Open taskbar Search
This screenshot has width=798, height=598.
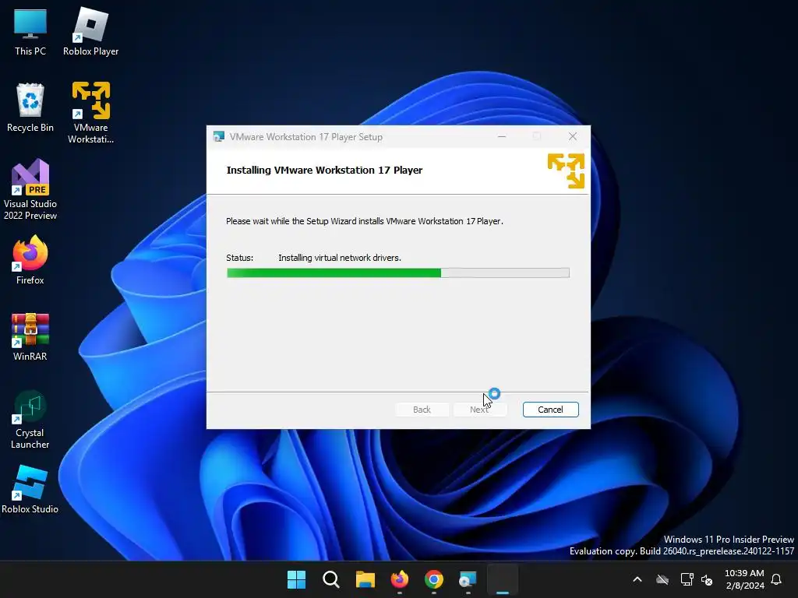click(x=330, y=579)
